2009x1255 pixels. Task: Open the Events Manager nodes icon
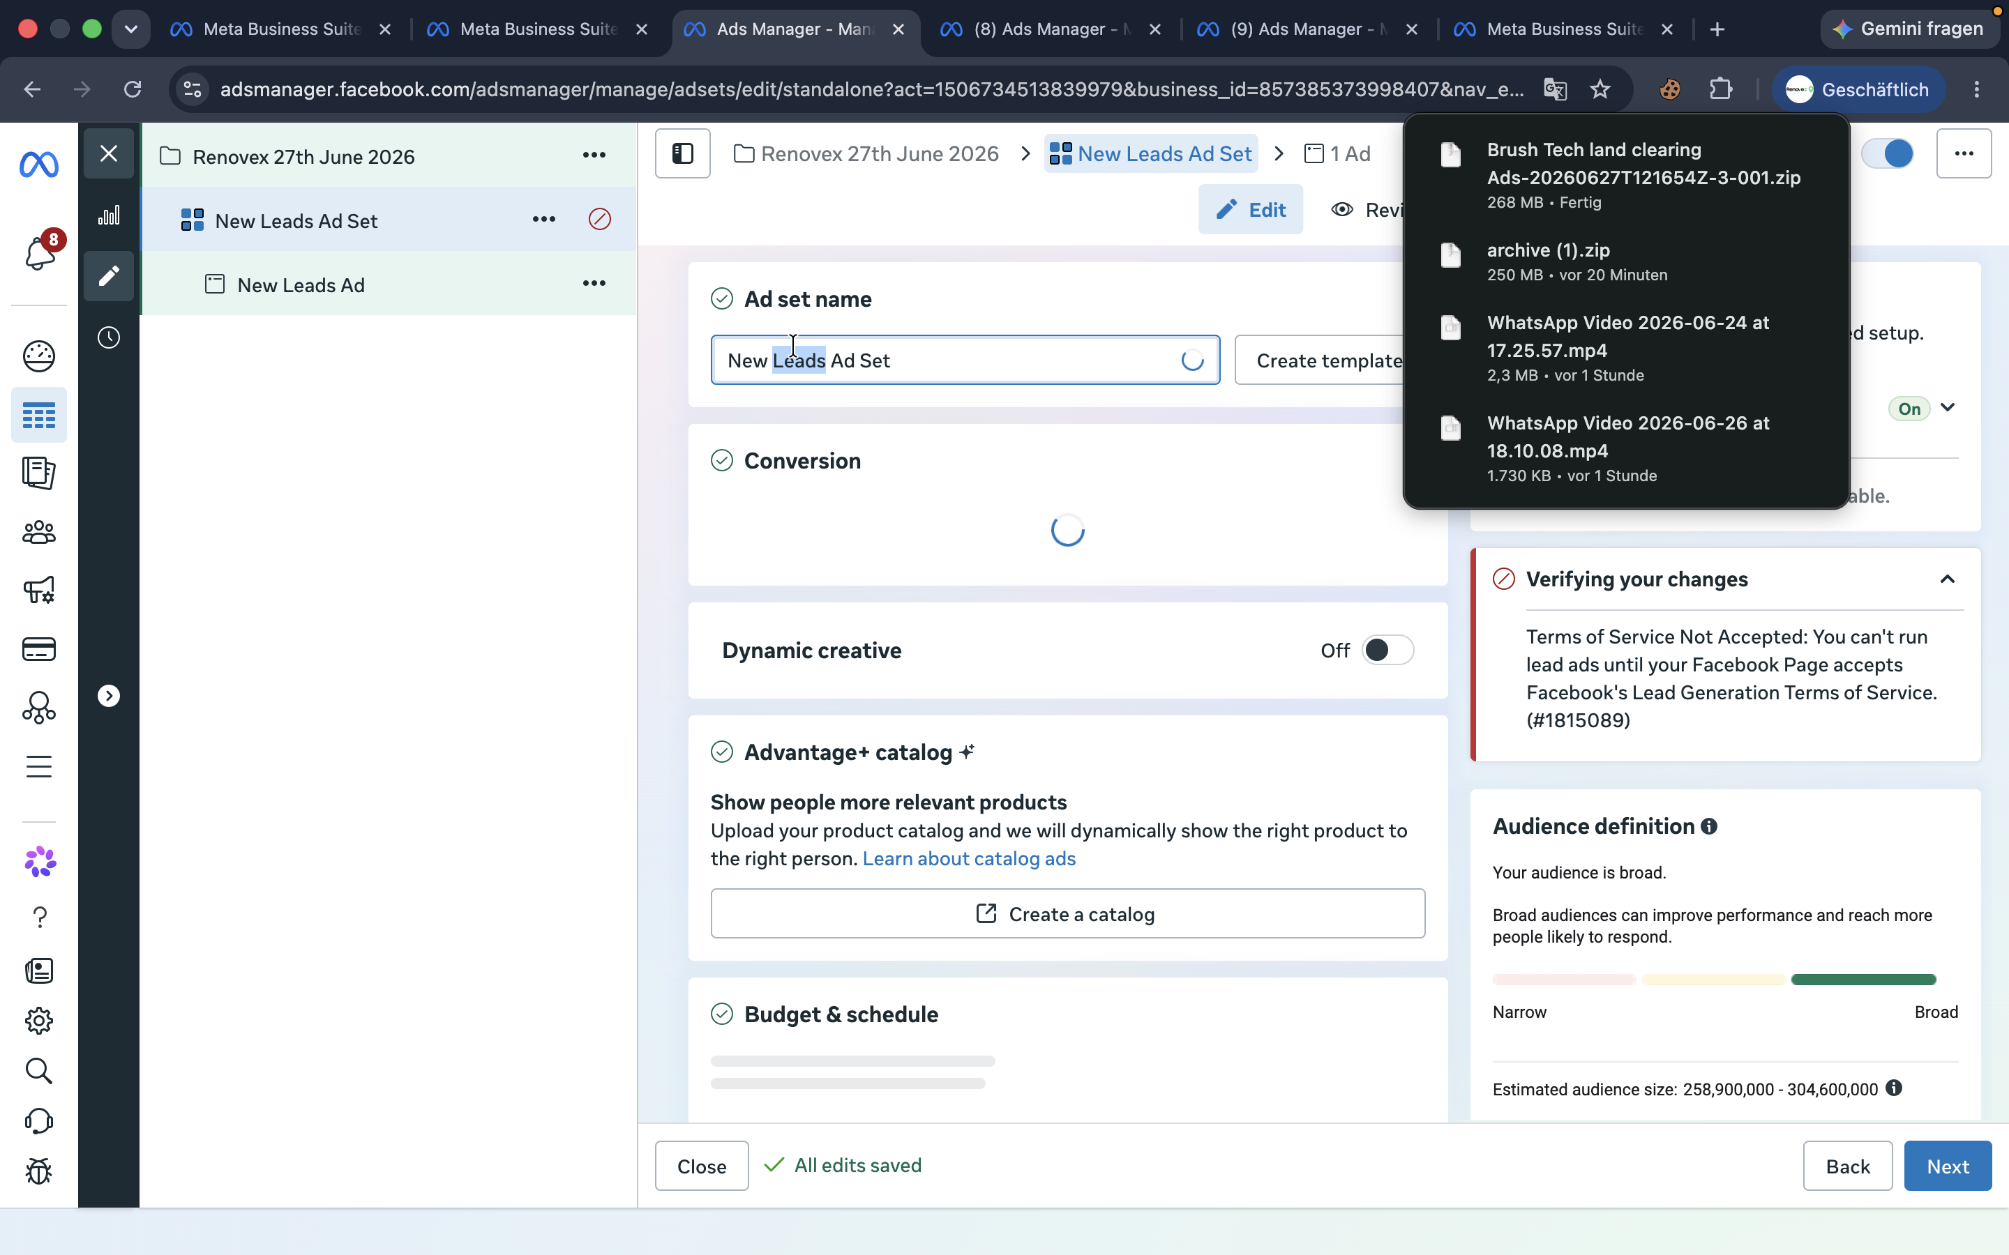(x=39, y=708)
